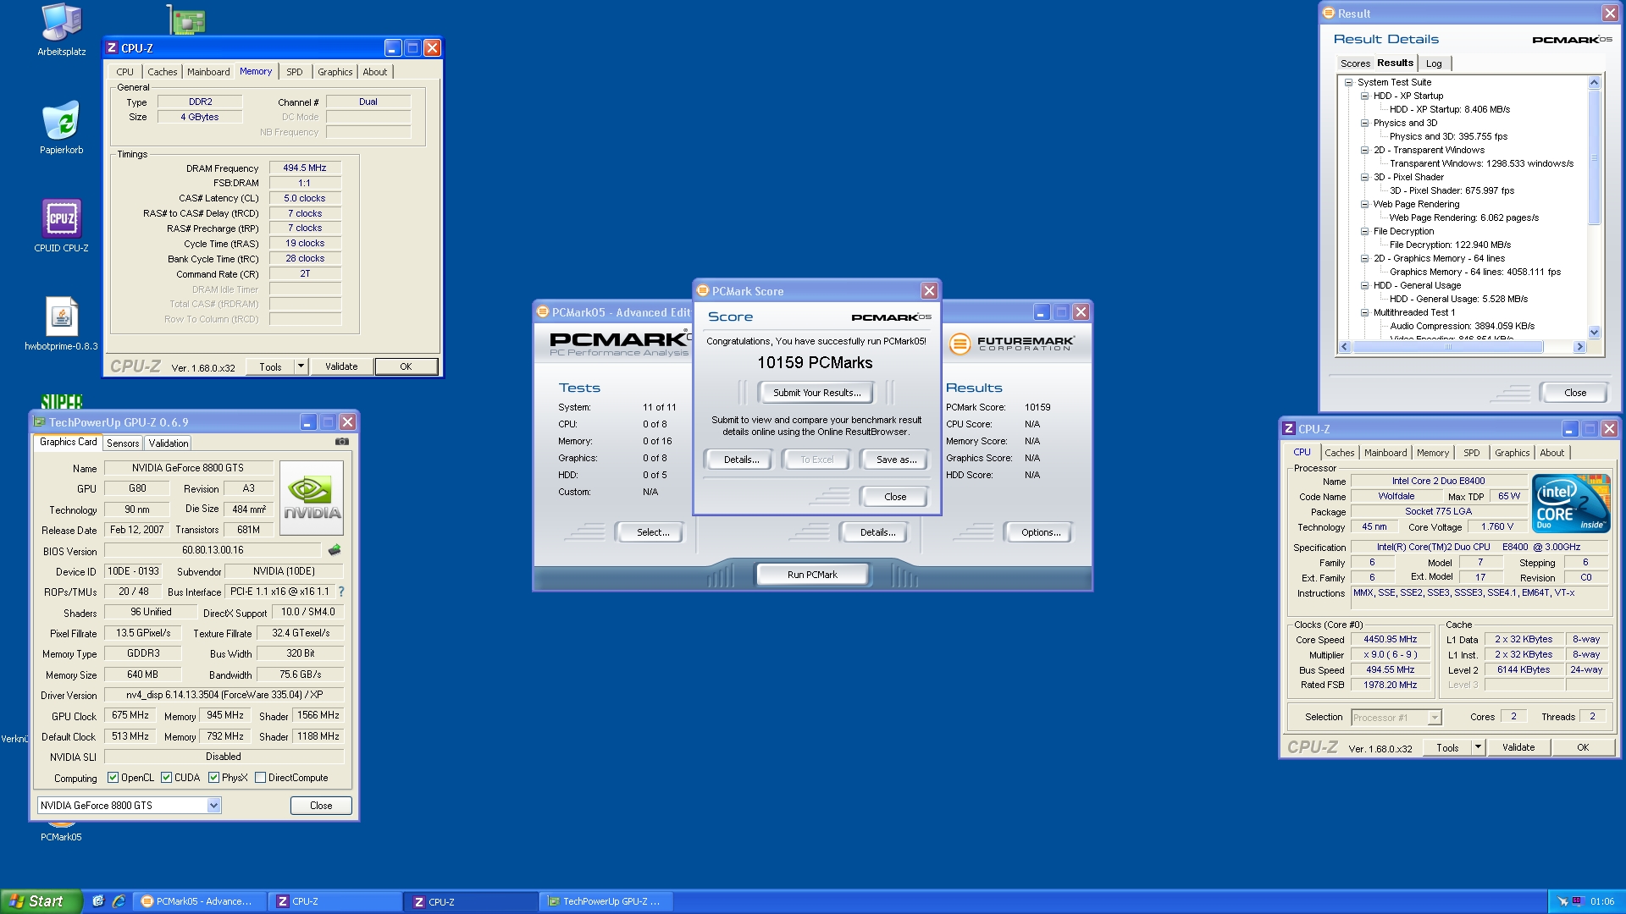Click the GPU-Z BIOS save chip icon

335,550
